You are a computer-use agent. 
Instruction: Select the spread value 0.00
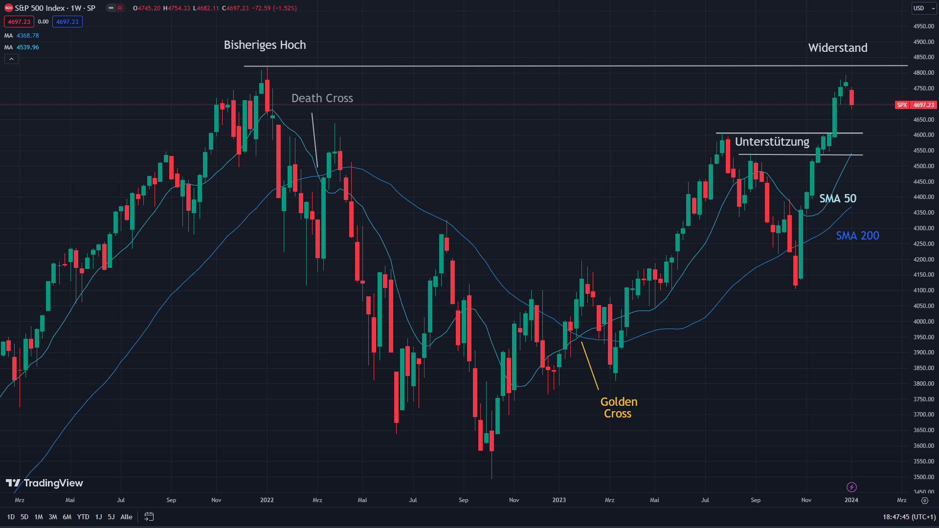point(44,22)
